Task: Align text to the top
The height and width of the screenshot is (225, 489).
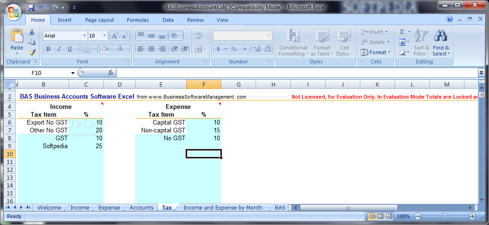Action: 141,36
